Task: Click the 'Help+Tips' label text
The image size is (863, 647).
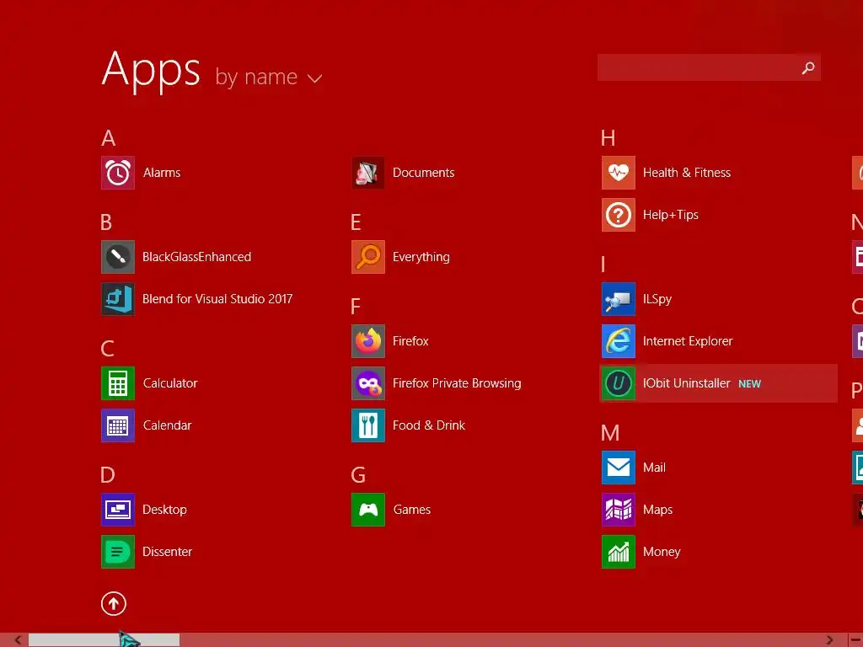Action: pos(671,215)
